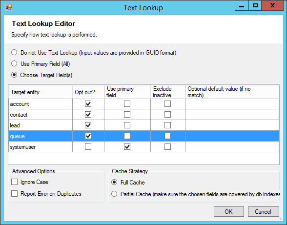287x225 pixels.
Task: Select Use Primary Field (All) option
Action: click(x=14, y=63)
